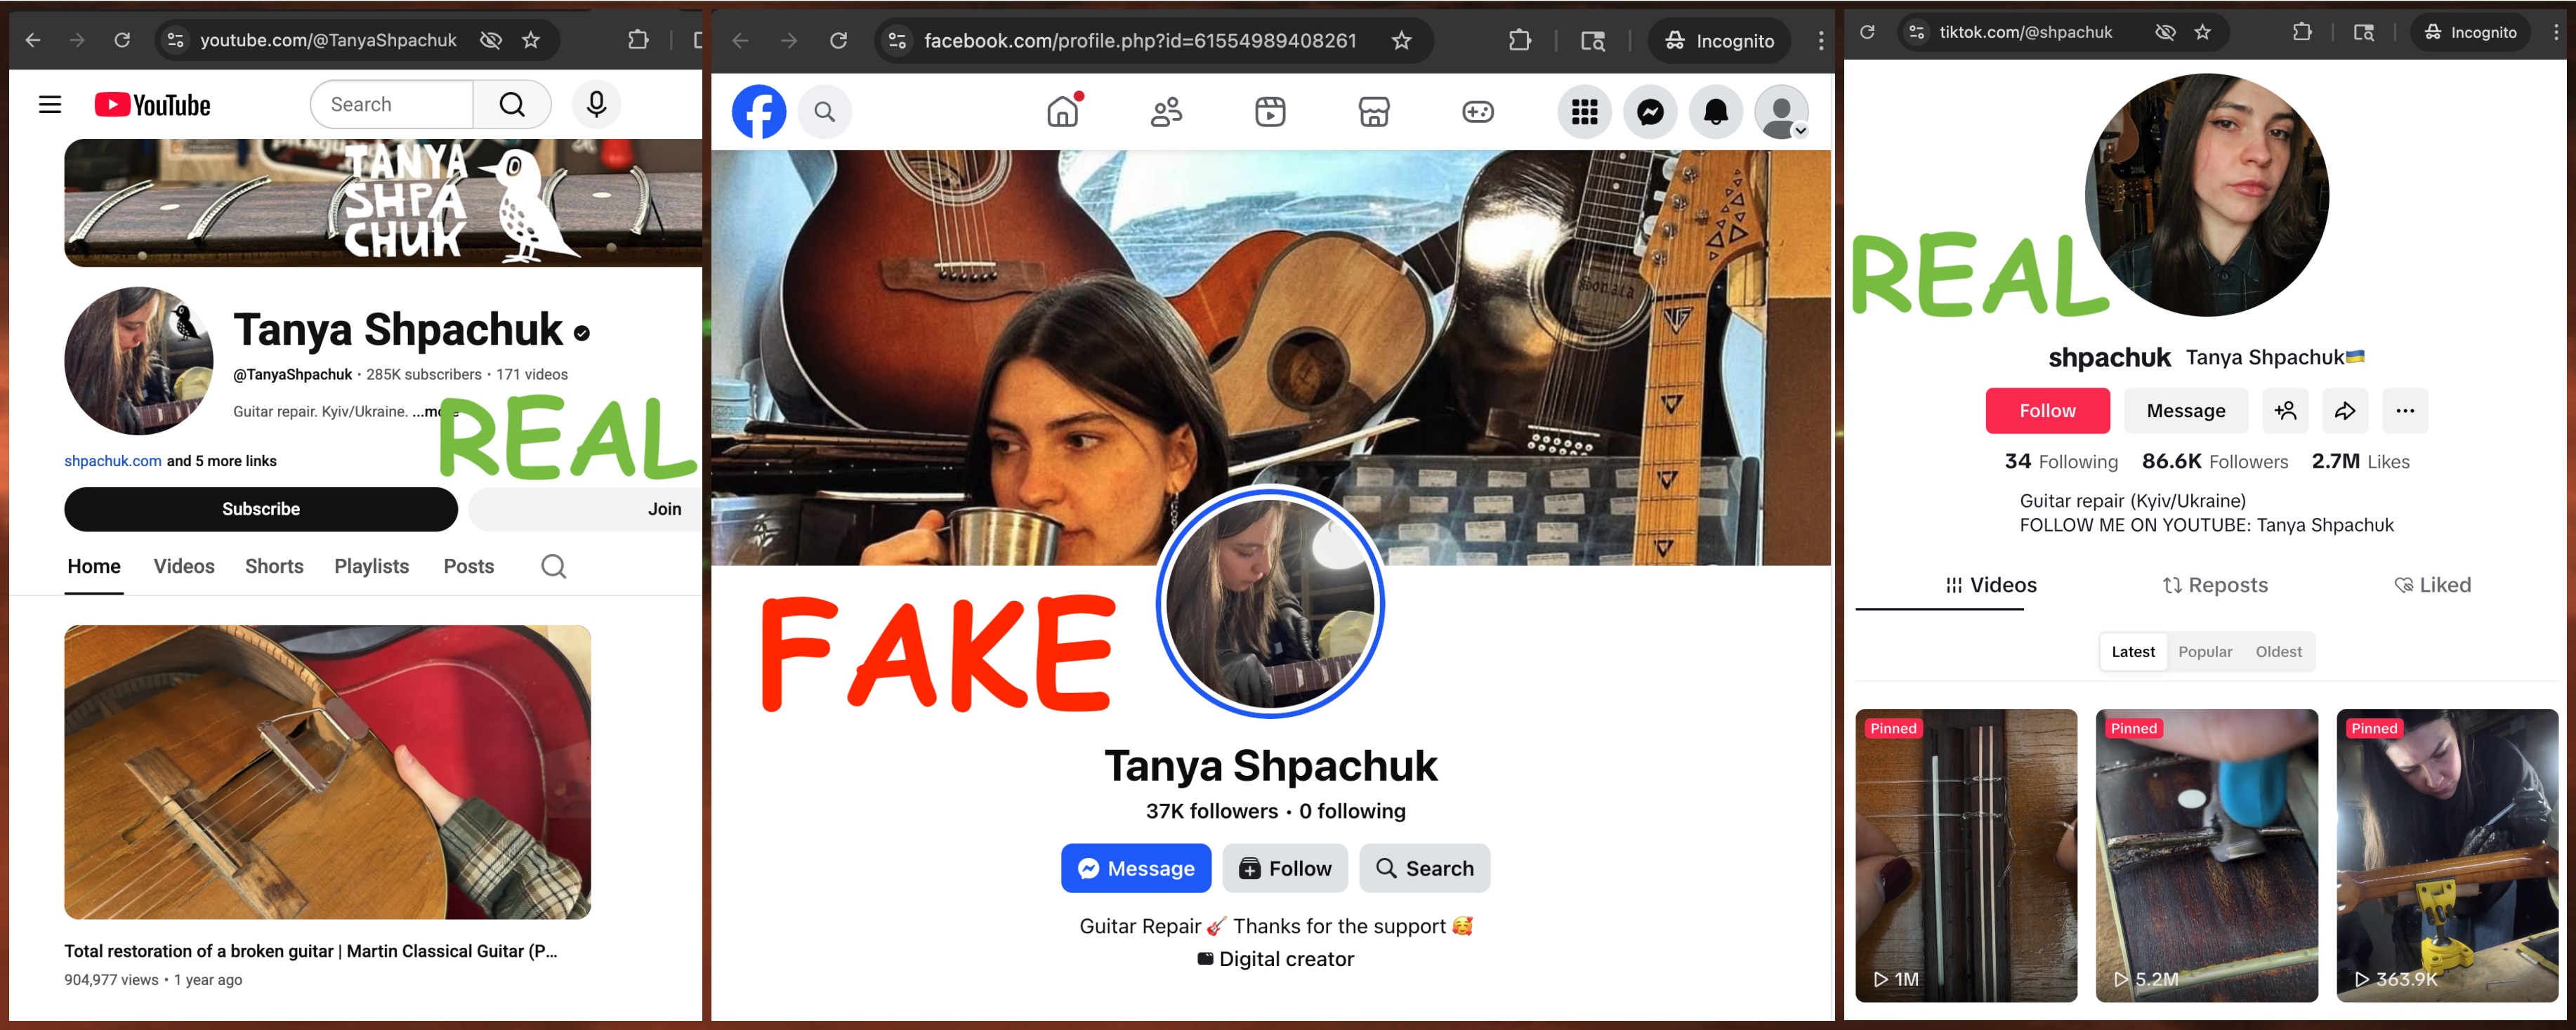The height and width of the screenshot is (1030, 2576).
Task: Open shpachuk.com channel link
Action: (x=113, y=461)
